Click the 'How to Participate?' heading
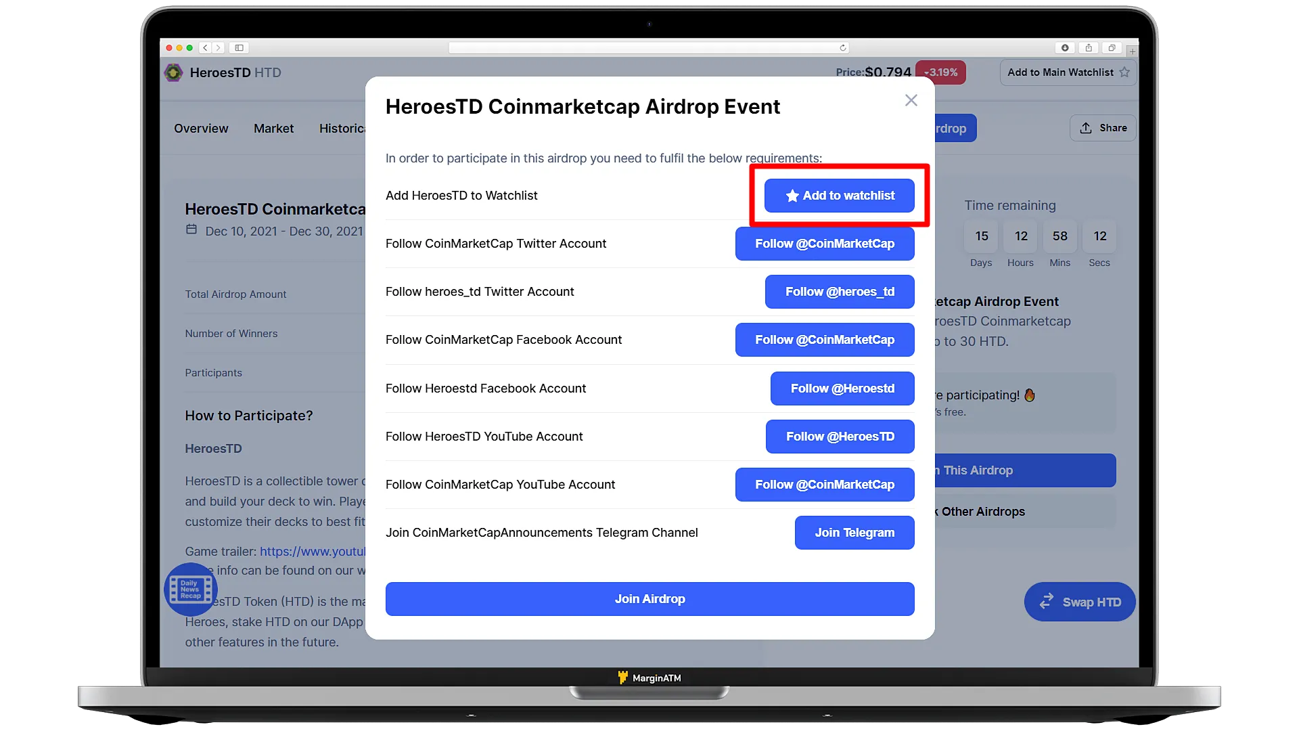The height and width of the screenshot is (731, 1299). pos(249,416)
